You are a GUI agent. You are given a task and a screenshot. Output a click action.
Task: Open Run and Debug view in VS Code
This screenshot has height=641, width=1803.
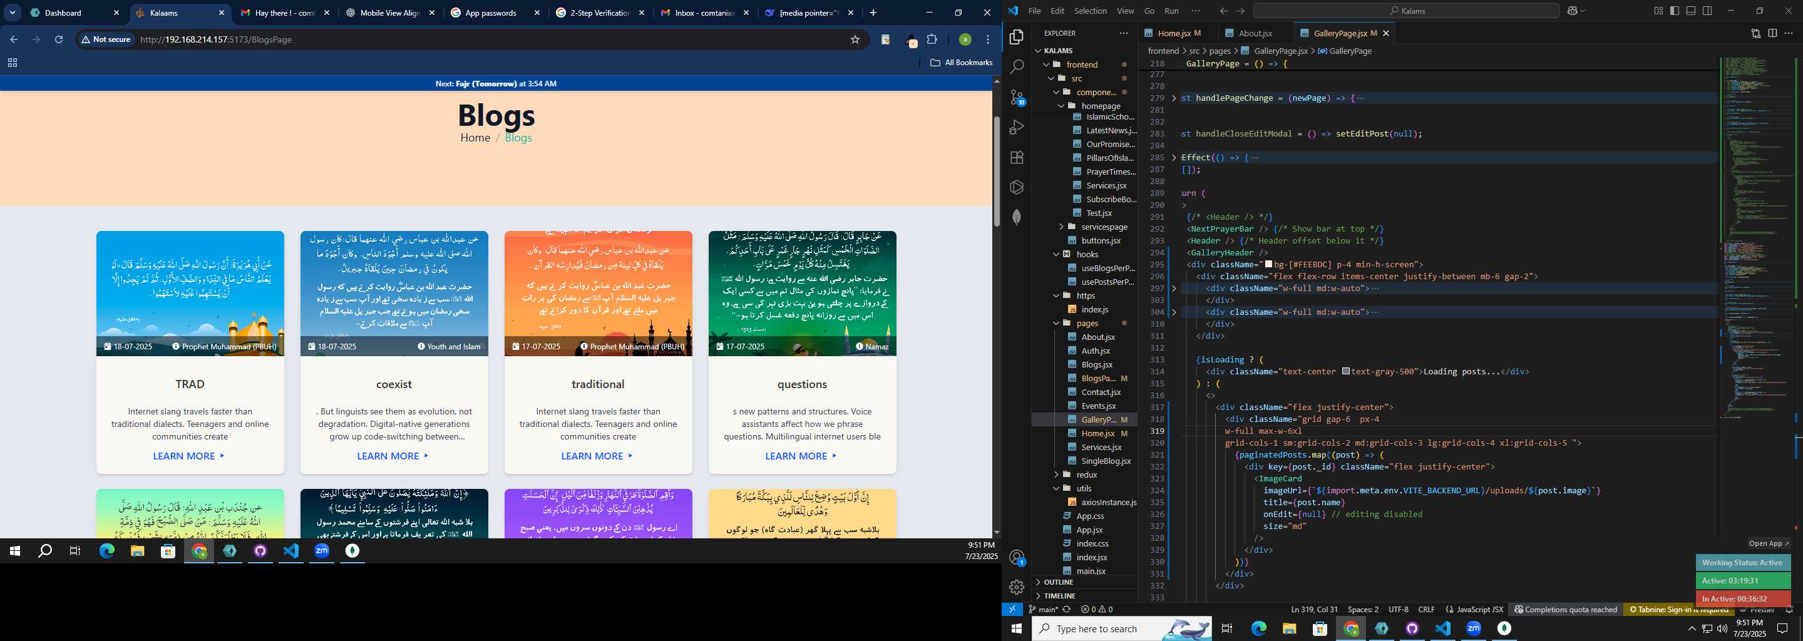(x=1016, y=127)
